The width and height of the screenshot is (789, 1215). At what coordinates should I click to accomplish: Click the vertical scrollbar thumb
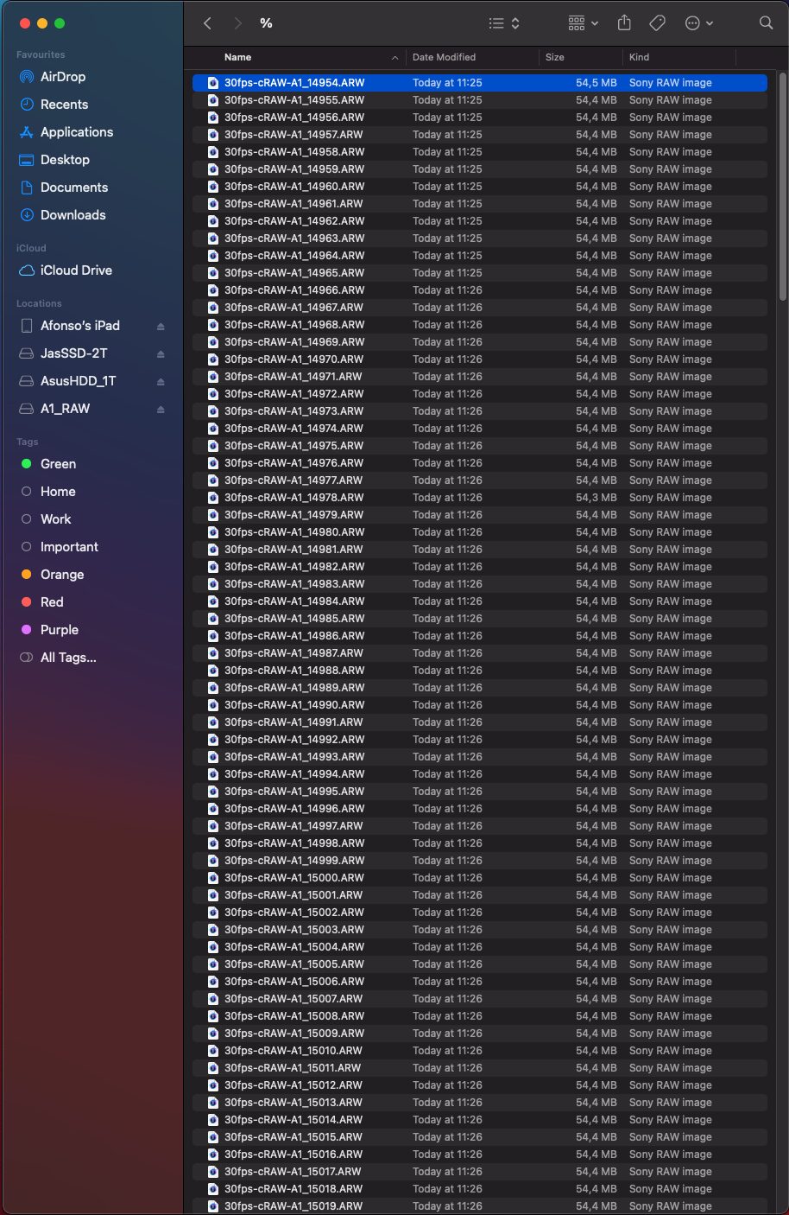tap(782, 188)
